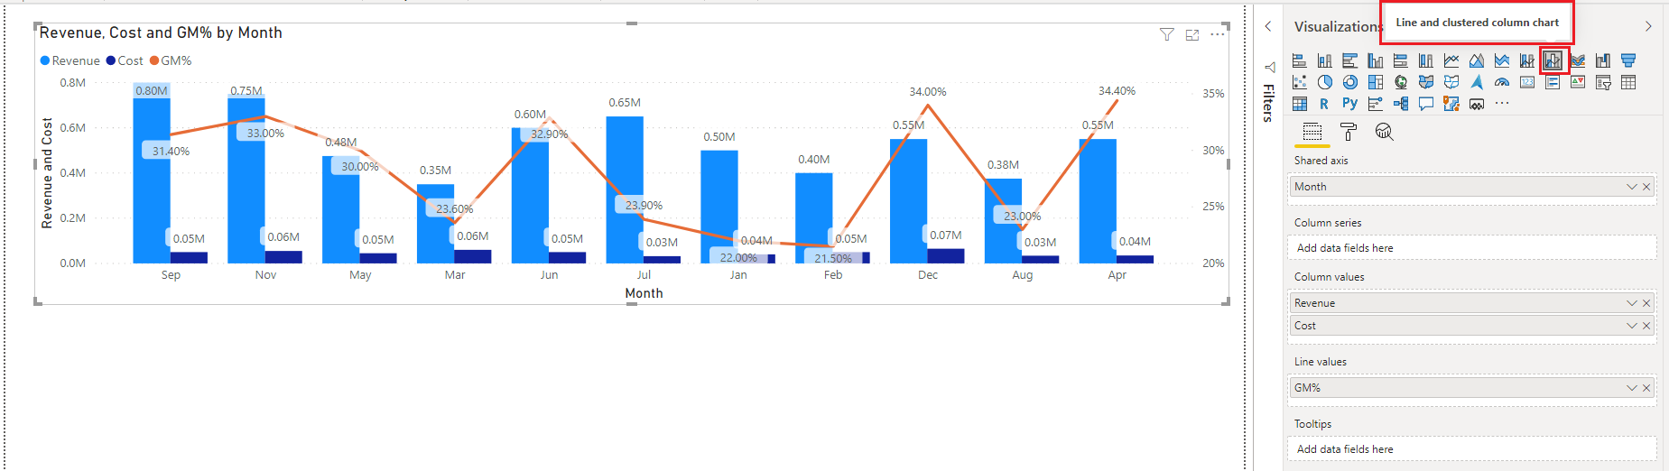Click the Cost legend item
This screenshot has height=471, width=1669.
(125, 60)
